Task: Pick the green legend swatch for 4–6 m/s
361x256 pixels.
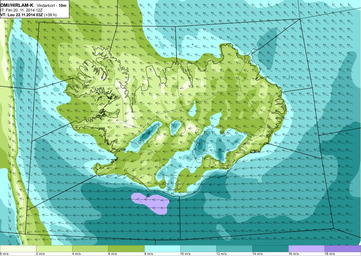Action: point(90,249)
